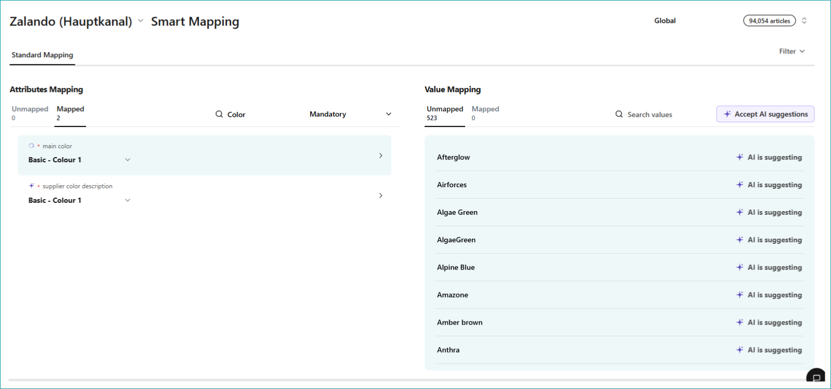This screenshot has width=831, height=389.
Task: Select the Alpine Blue value row
Action: 619,267
